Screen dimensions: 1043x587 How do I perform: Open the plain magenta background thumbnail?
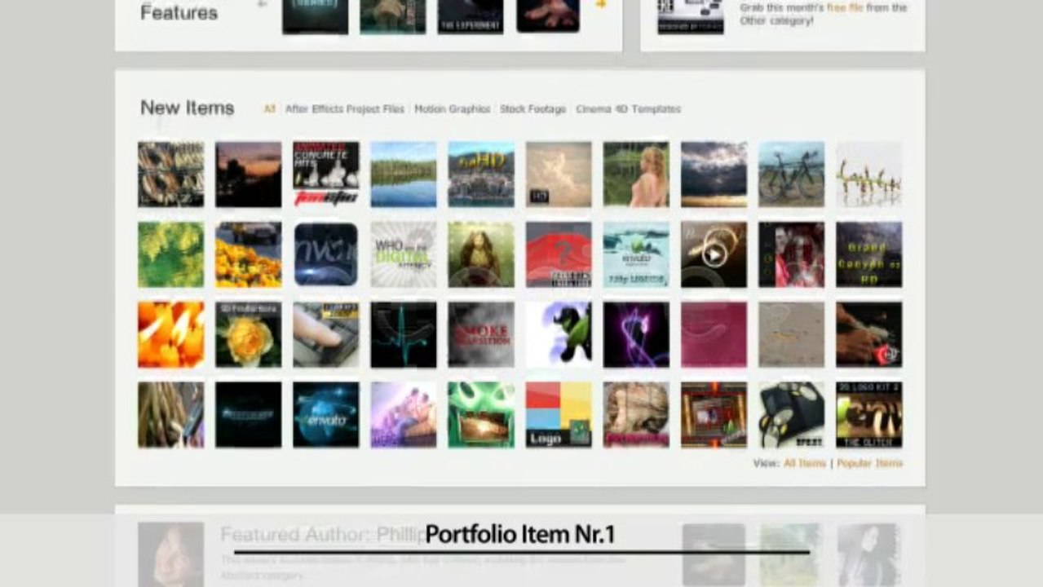pyautogui.click(x=714, y=334)
